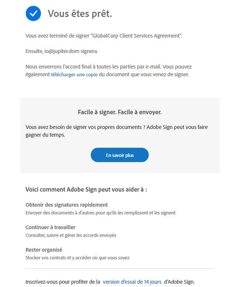Follow the "version d'essai de 14 jours" link

pyautogui.click(x=132, y=282)
